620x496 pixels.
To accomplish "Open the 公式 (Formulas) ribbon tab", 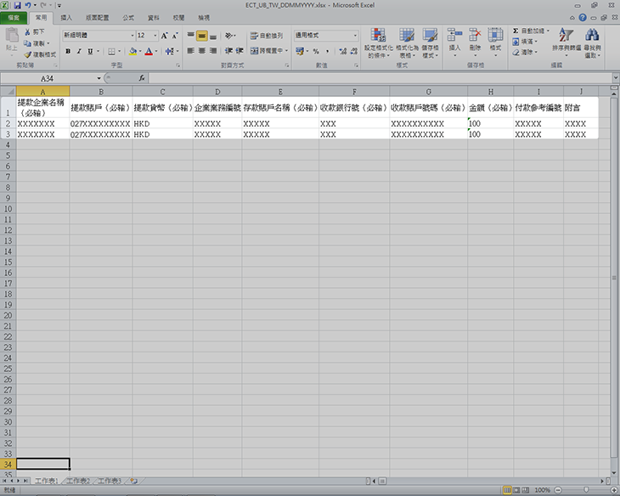I will [x=127, y=17].
